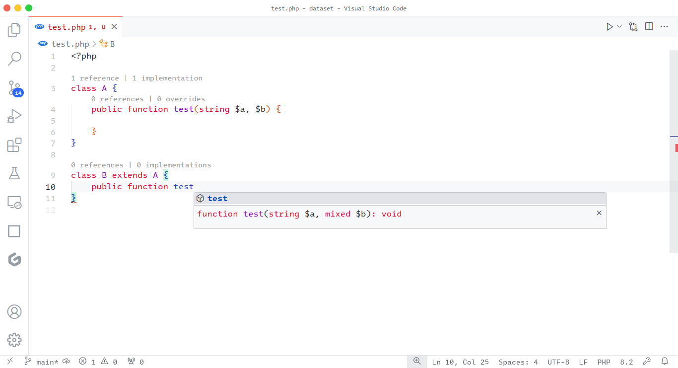Publish or sync changes cloud icon
This screenshot has width=678, height=368.
[x=66, y=362]
